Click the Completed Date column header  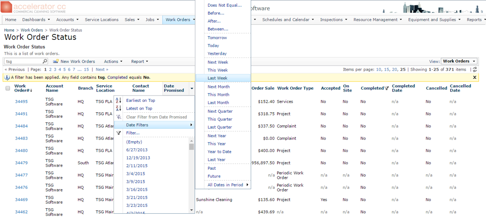(402, 88)
